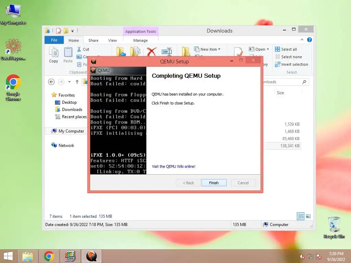351x263 pixels.
Task: Click the Up one level arrow
Action: 77,82
